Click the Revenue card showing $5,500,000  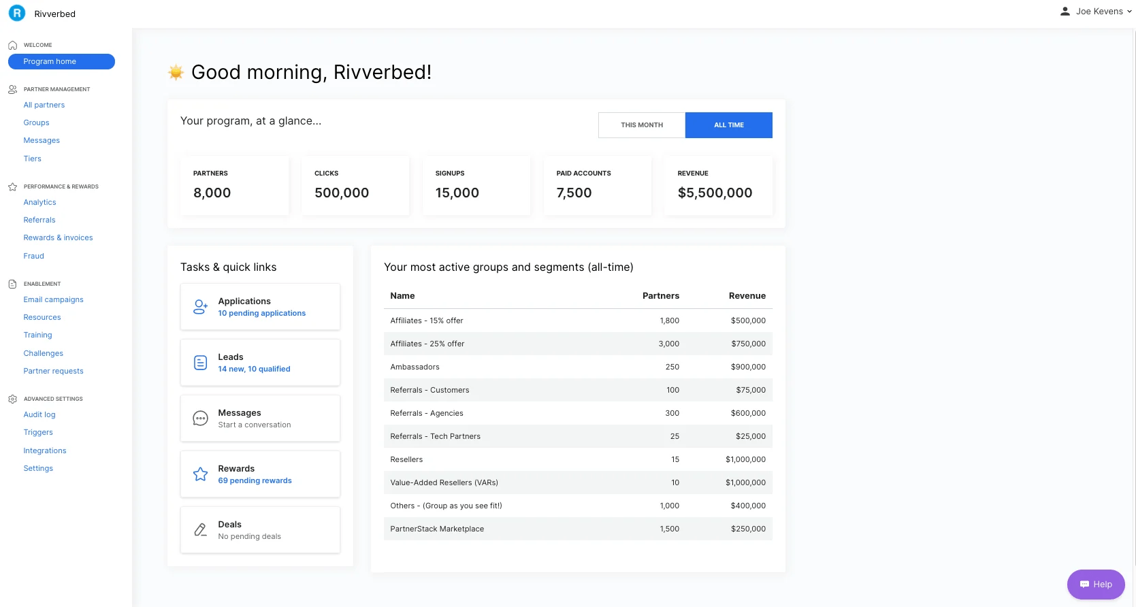pos(719,186)
